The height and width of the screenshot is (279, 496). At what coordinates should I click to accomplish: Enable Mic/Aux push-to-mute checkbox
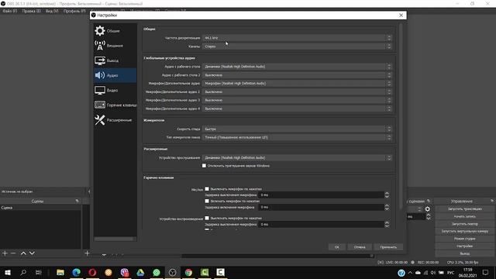(207, 189)
